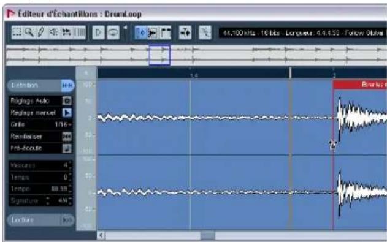Screen dimensions: 387x242
Task: Click the red Cubase icon in title bar
Action: pos(10,13)
